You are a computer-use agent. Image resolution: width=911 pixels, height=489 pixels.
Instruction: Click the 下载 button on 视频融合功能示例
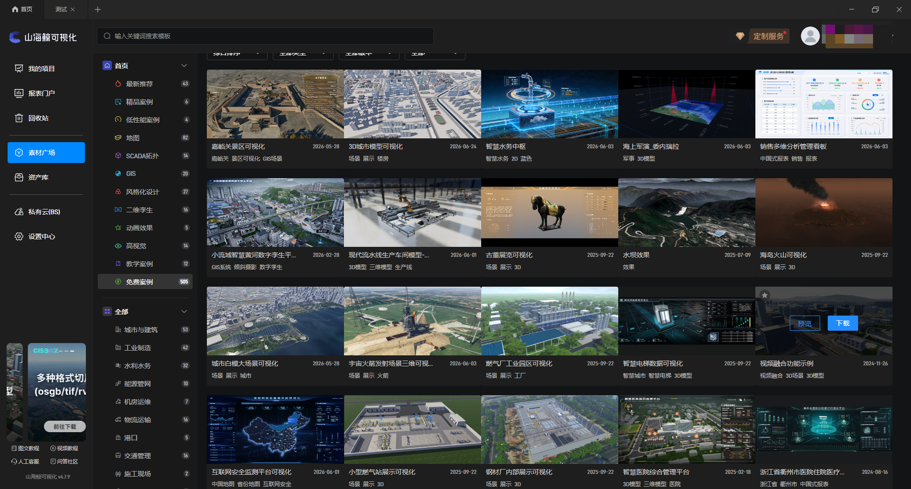tap(843, 323)
